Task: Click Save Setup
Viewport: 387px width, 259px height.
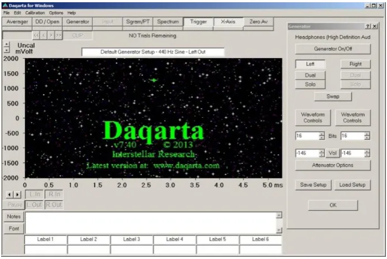Action: pyautogui.click(x=313, y=185)
